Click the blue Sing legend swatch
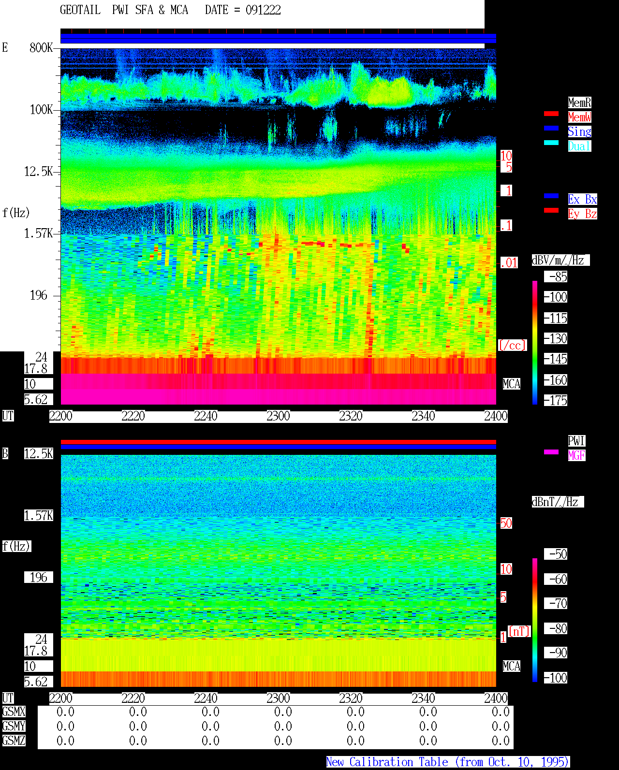The height and width of the screenshot is (770, 619). point(551,128)
